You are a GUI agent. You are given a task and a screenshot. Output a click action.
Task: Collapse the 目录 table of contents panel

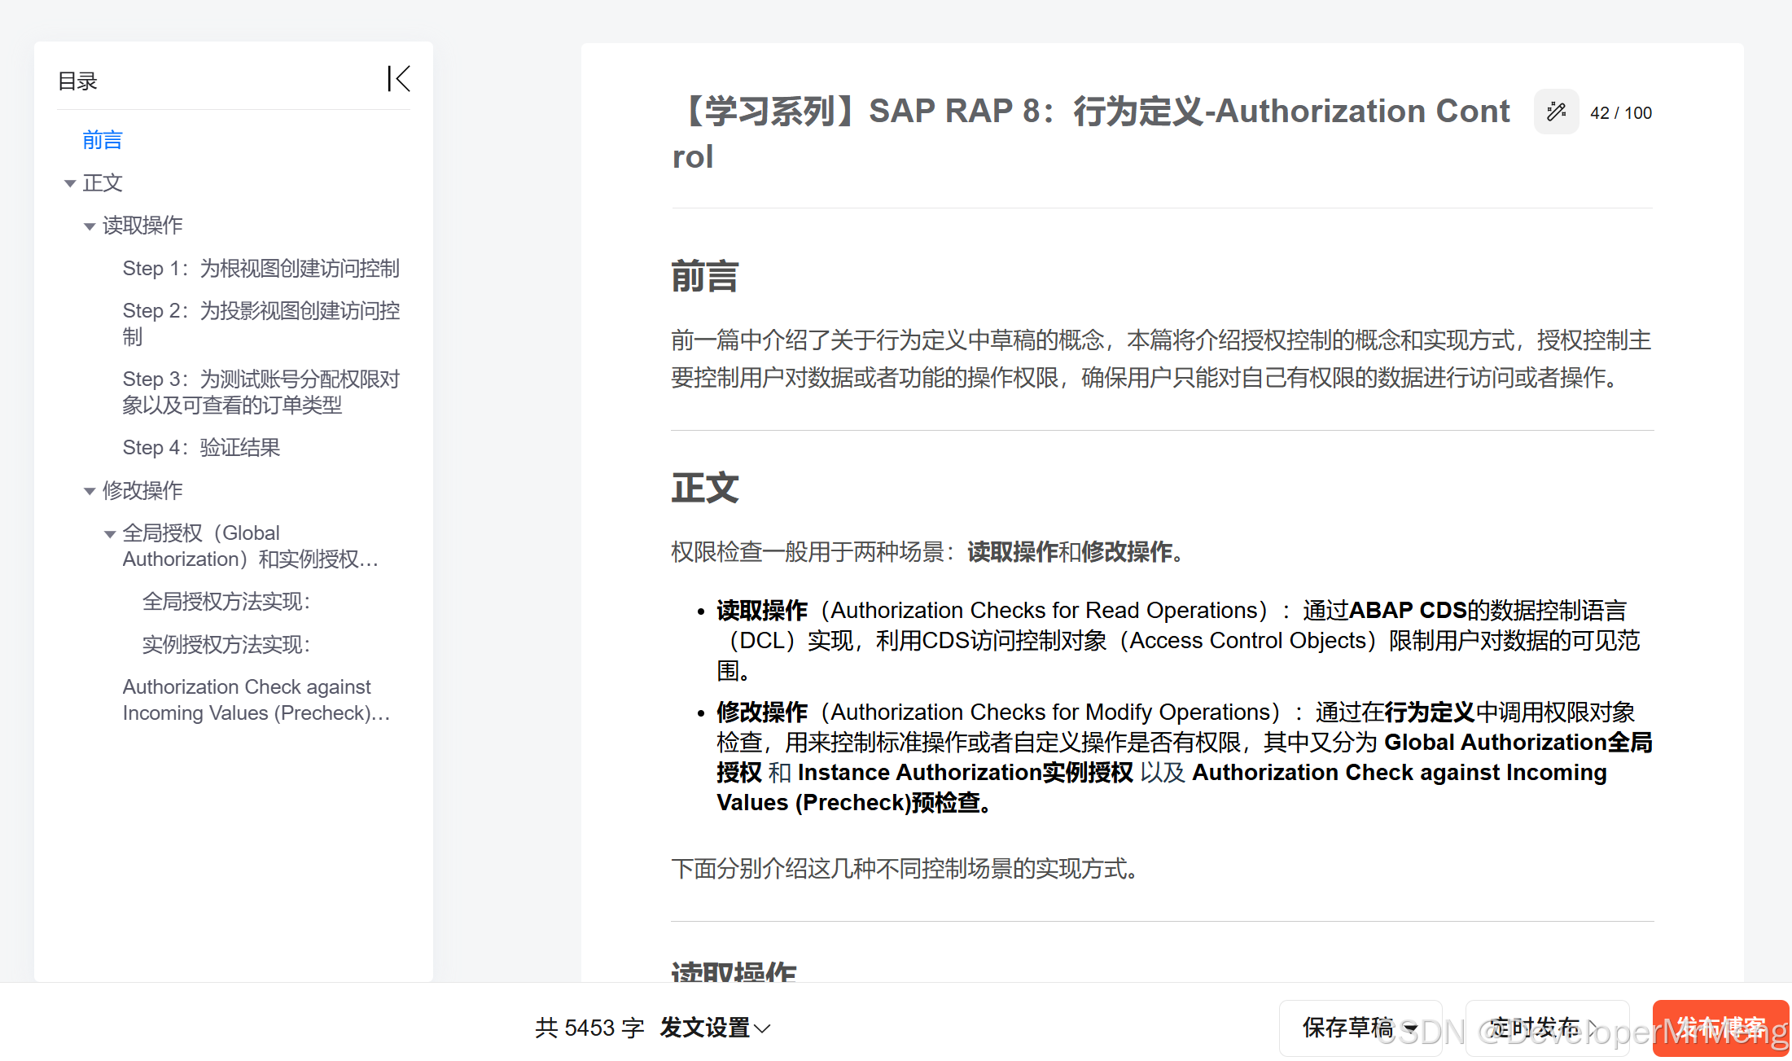point(398,79)
